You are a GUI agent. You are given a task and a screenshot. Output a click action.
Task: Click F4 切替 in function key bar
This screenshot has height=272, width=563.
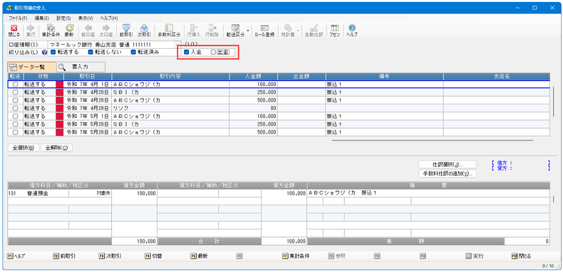click(x=153, y=256)
